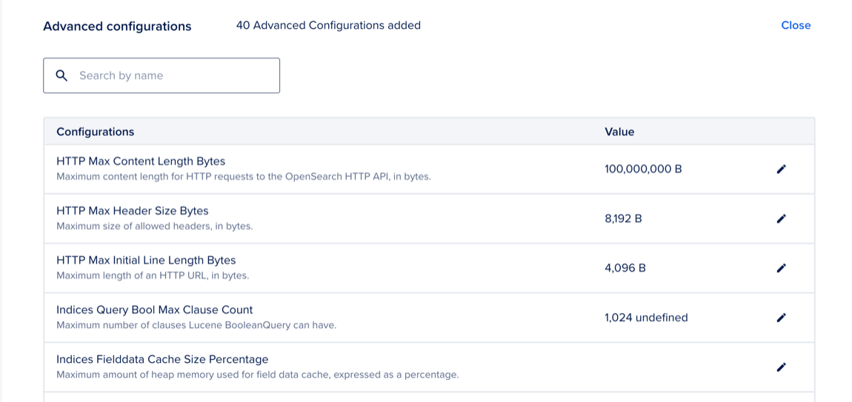Close the Advanced configurations panel
The height and width of the screenshot is (402, 852).
click(x=796, y=25)
